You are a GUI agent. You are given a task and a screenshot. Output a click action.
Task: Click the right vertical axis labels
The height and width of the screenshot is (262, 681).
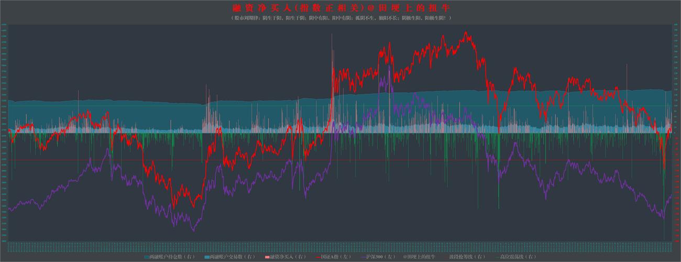pos(676,131)
